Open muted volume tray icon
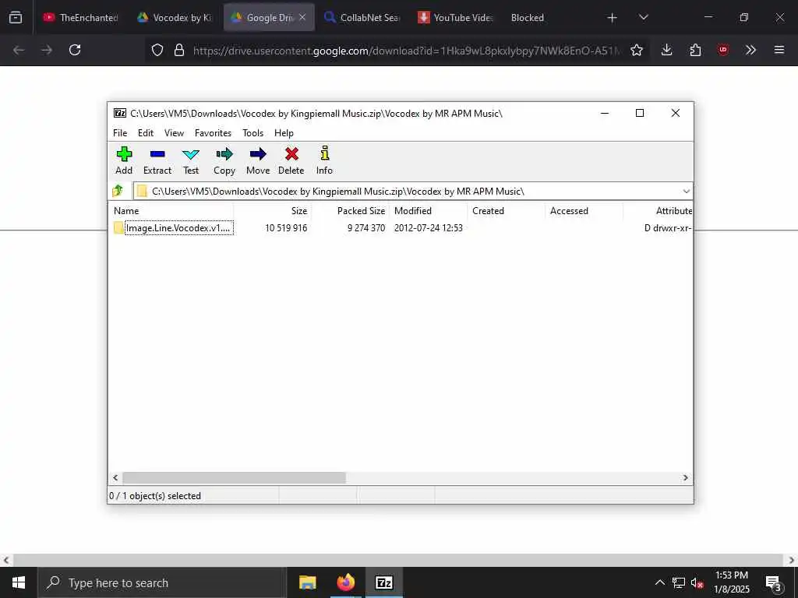This screenshot has width=798, height=598. pyautogui.click(x=697, y=582)
